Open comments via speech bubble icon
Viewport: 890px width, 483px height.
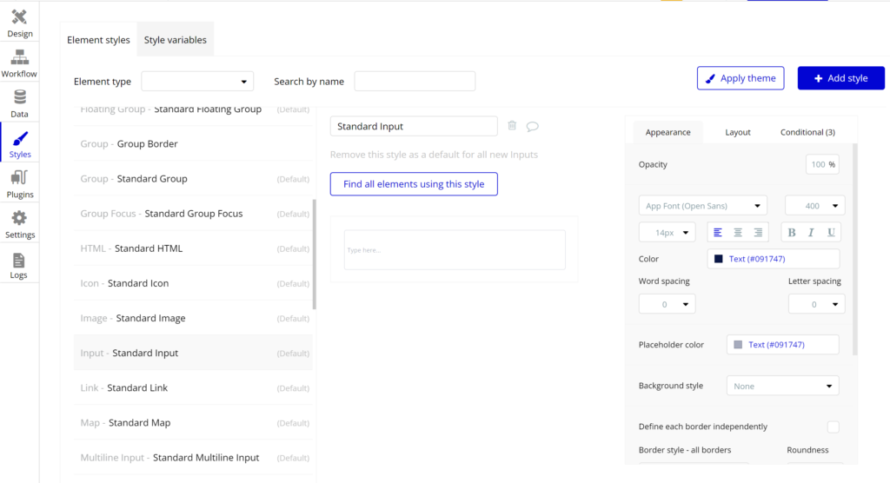(532, 126)
